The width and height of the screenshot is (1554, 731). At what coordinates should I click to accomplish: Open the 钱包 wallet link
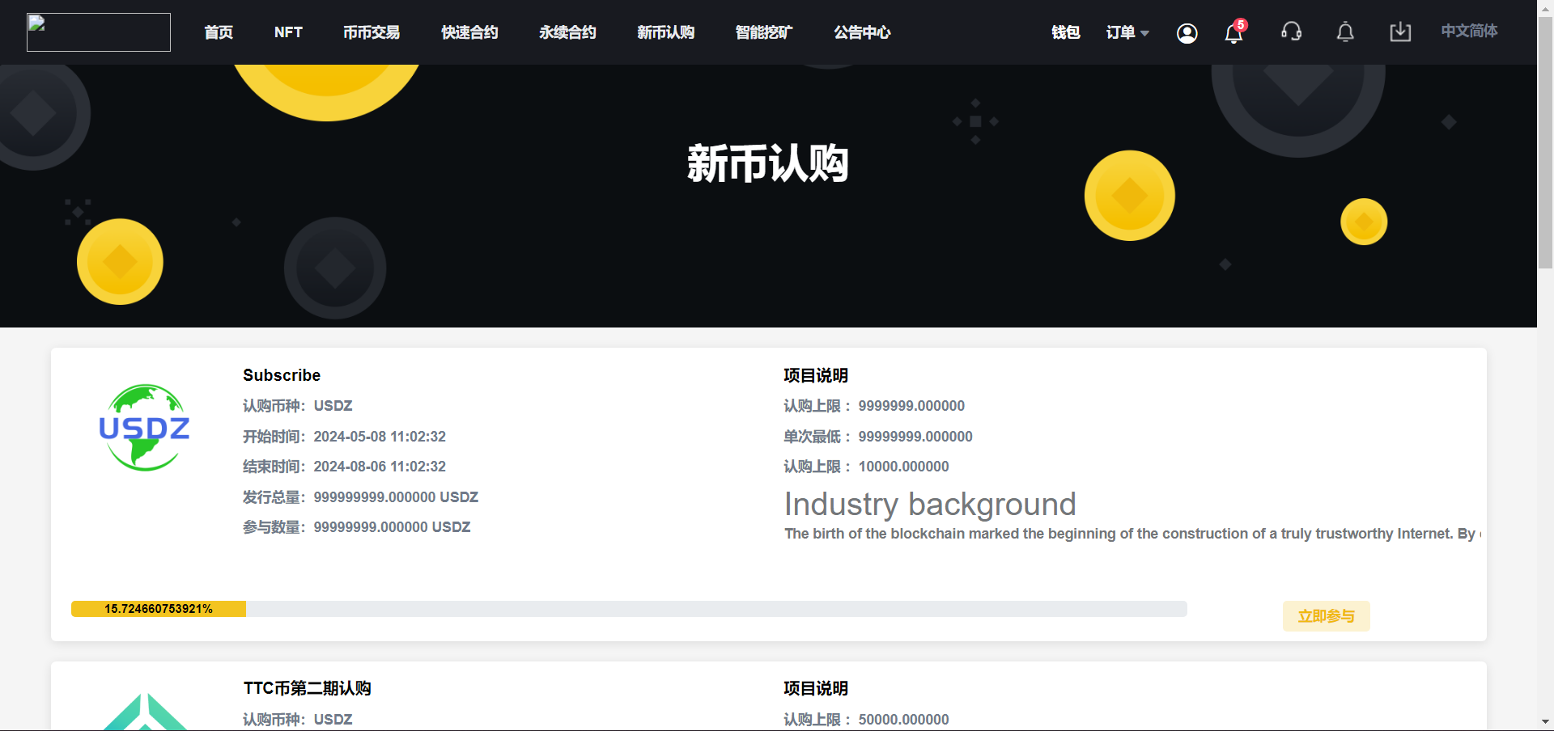pos(1065,32)
